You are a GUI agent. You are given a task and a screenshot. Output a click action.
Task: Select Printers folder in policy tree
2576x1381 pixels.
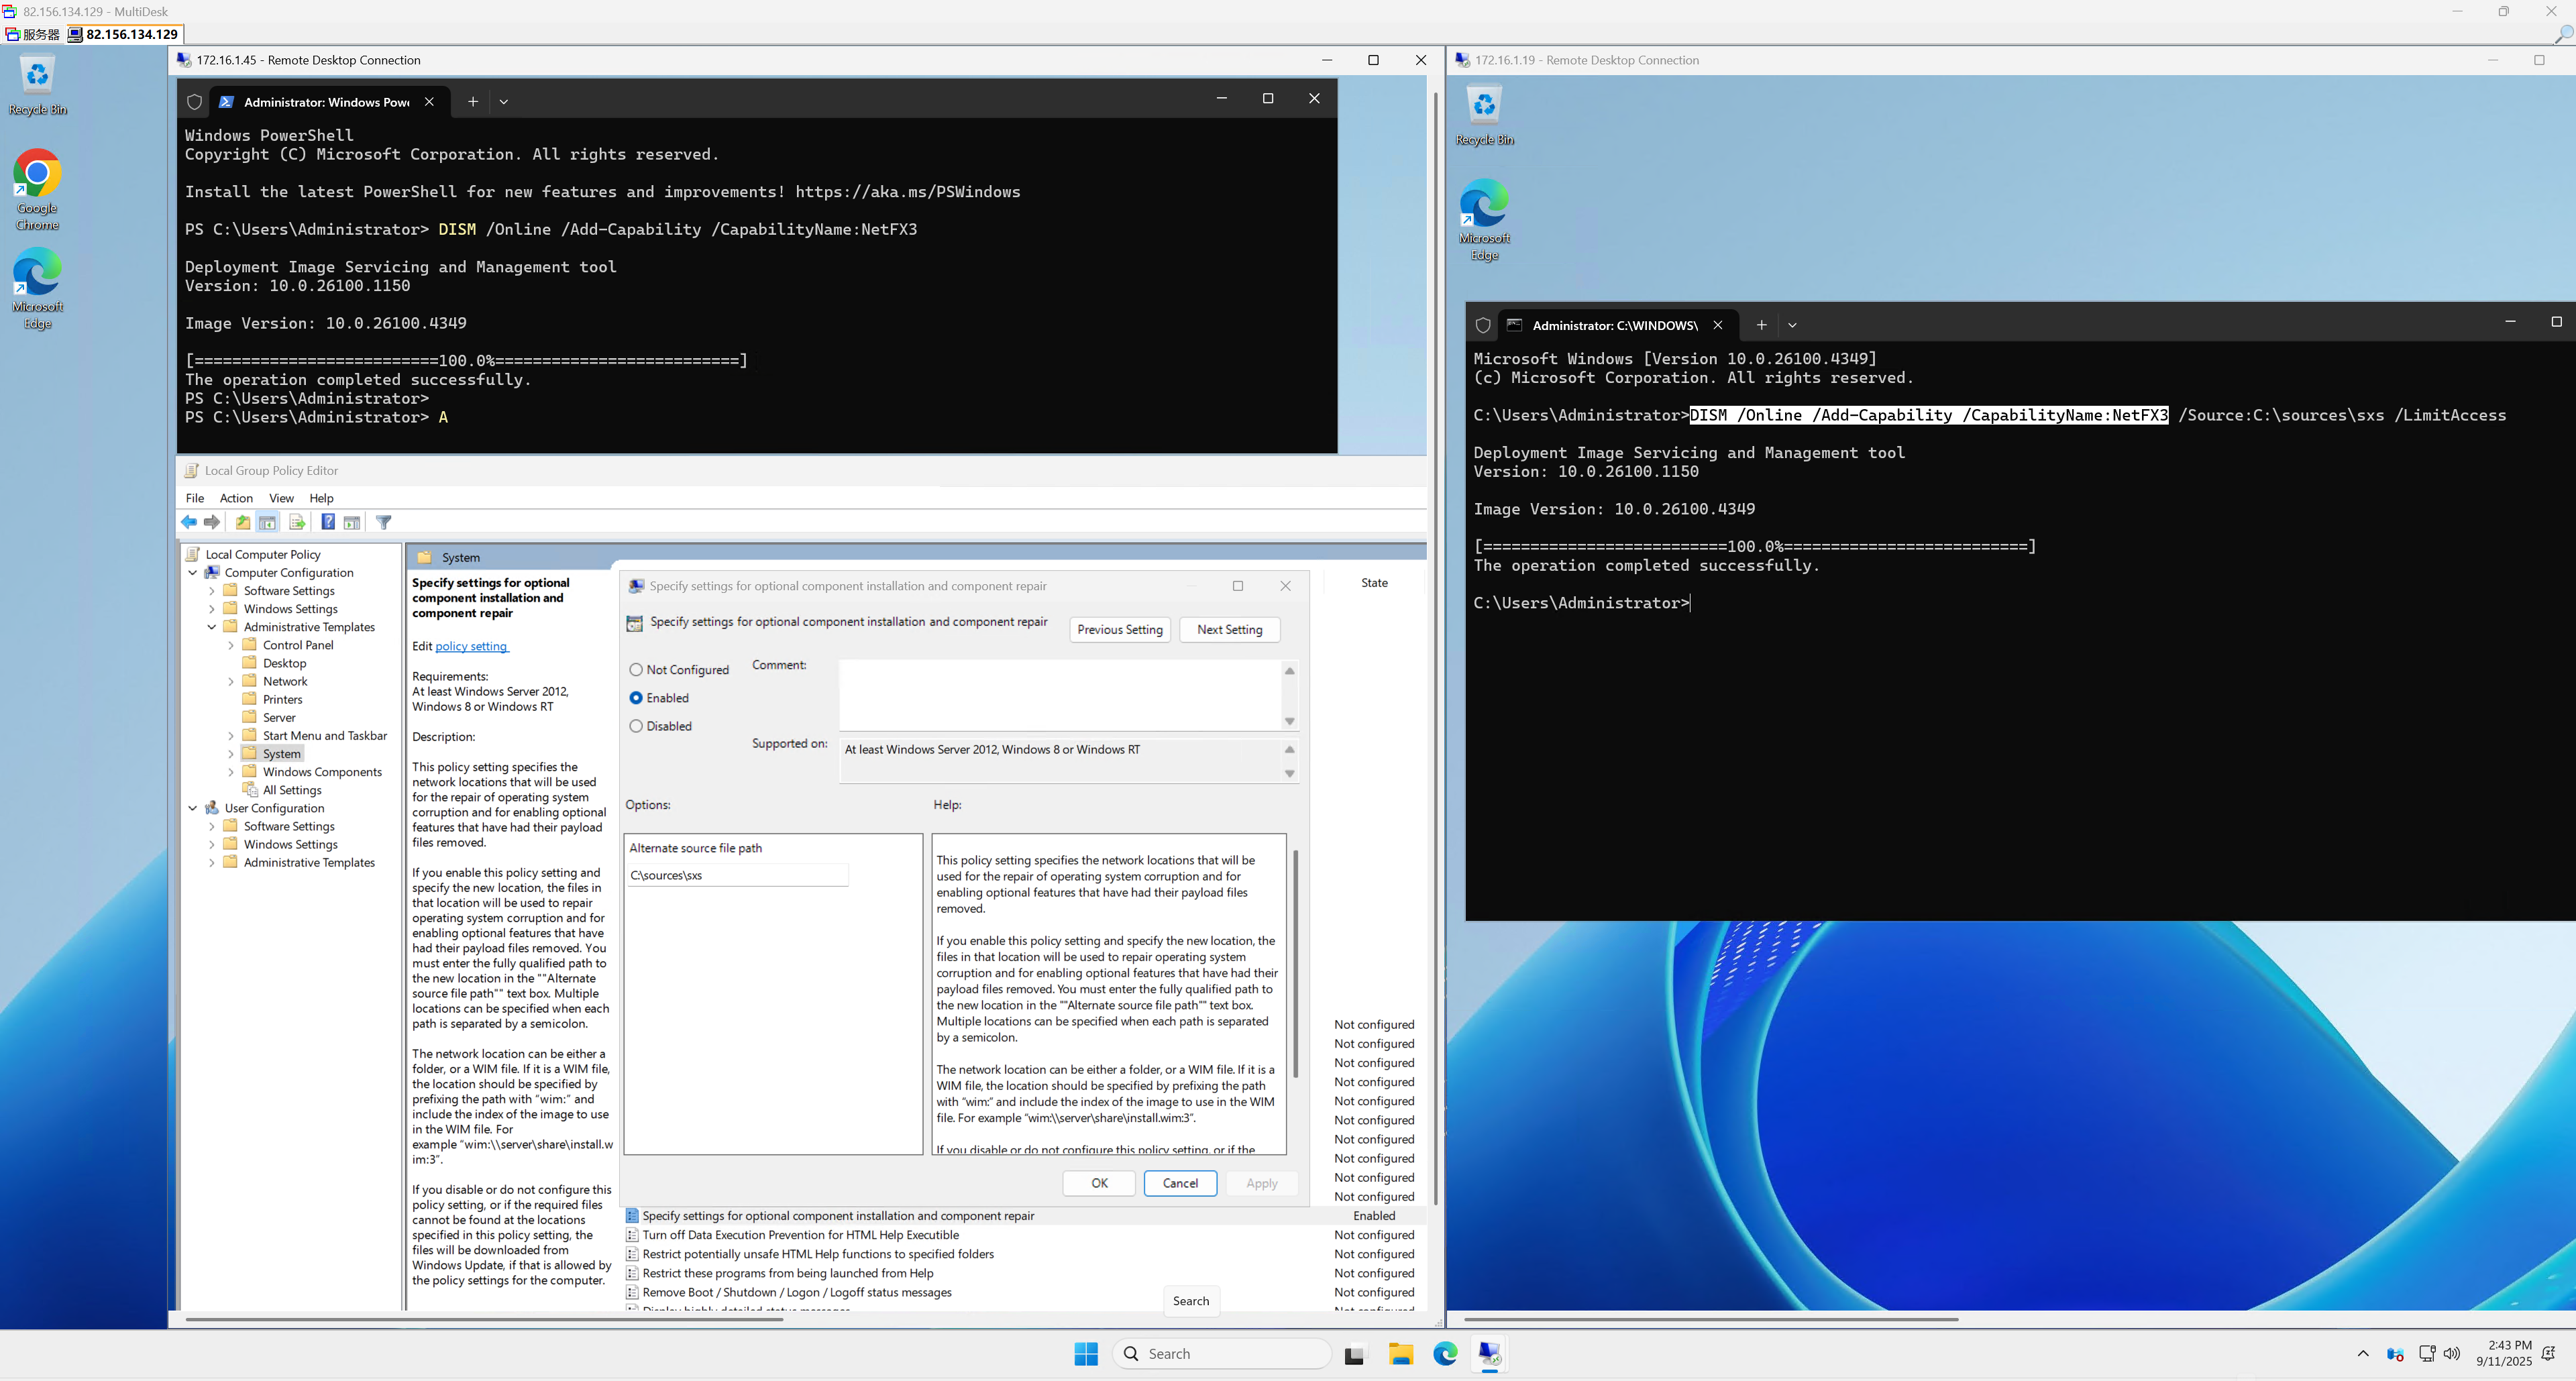282,700
